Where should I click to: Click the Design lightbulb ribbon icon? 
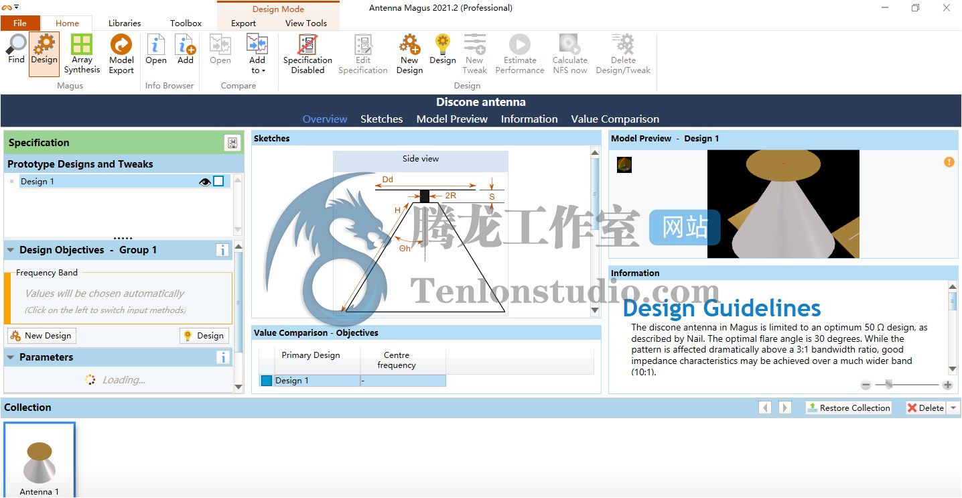coord(443,44)
